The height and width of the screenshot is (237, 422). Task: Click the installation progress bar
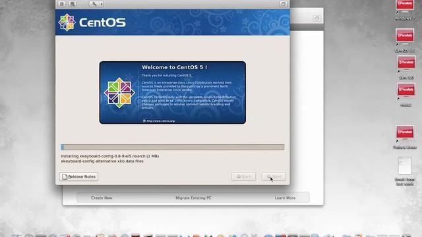click(173, 147)
